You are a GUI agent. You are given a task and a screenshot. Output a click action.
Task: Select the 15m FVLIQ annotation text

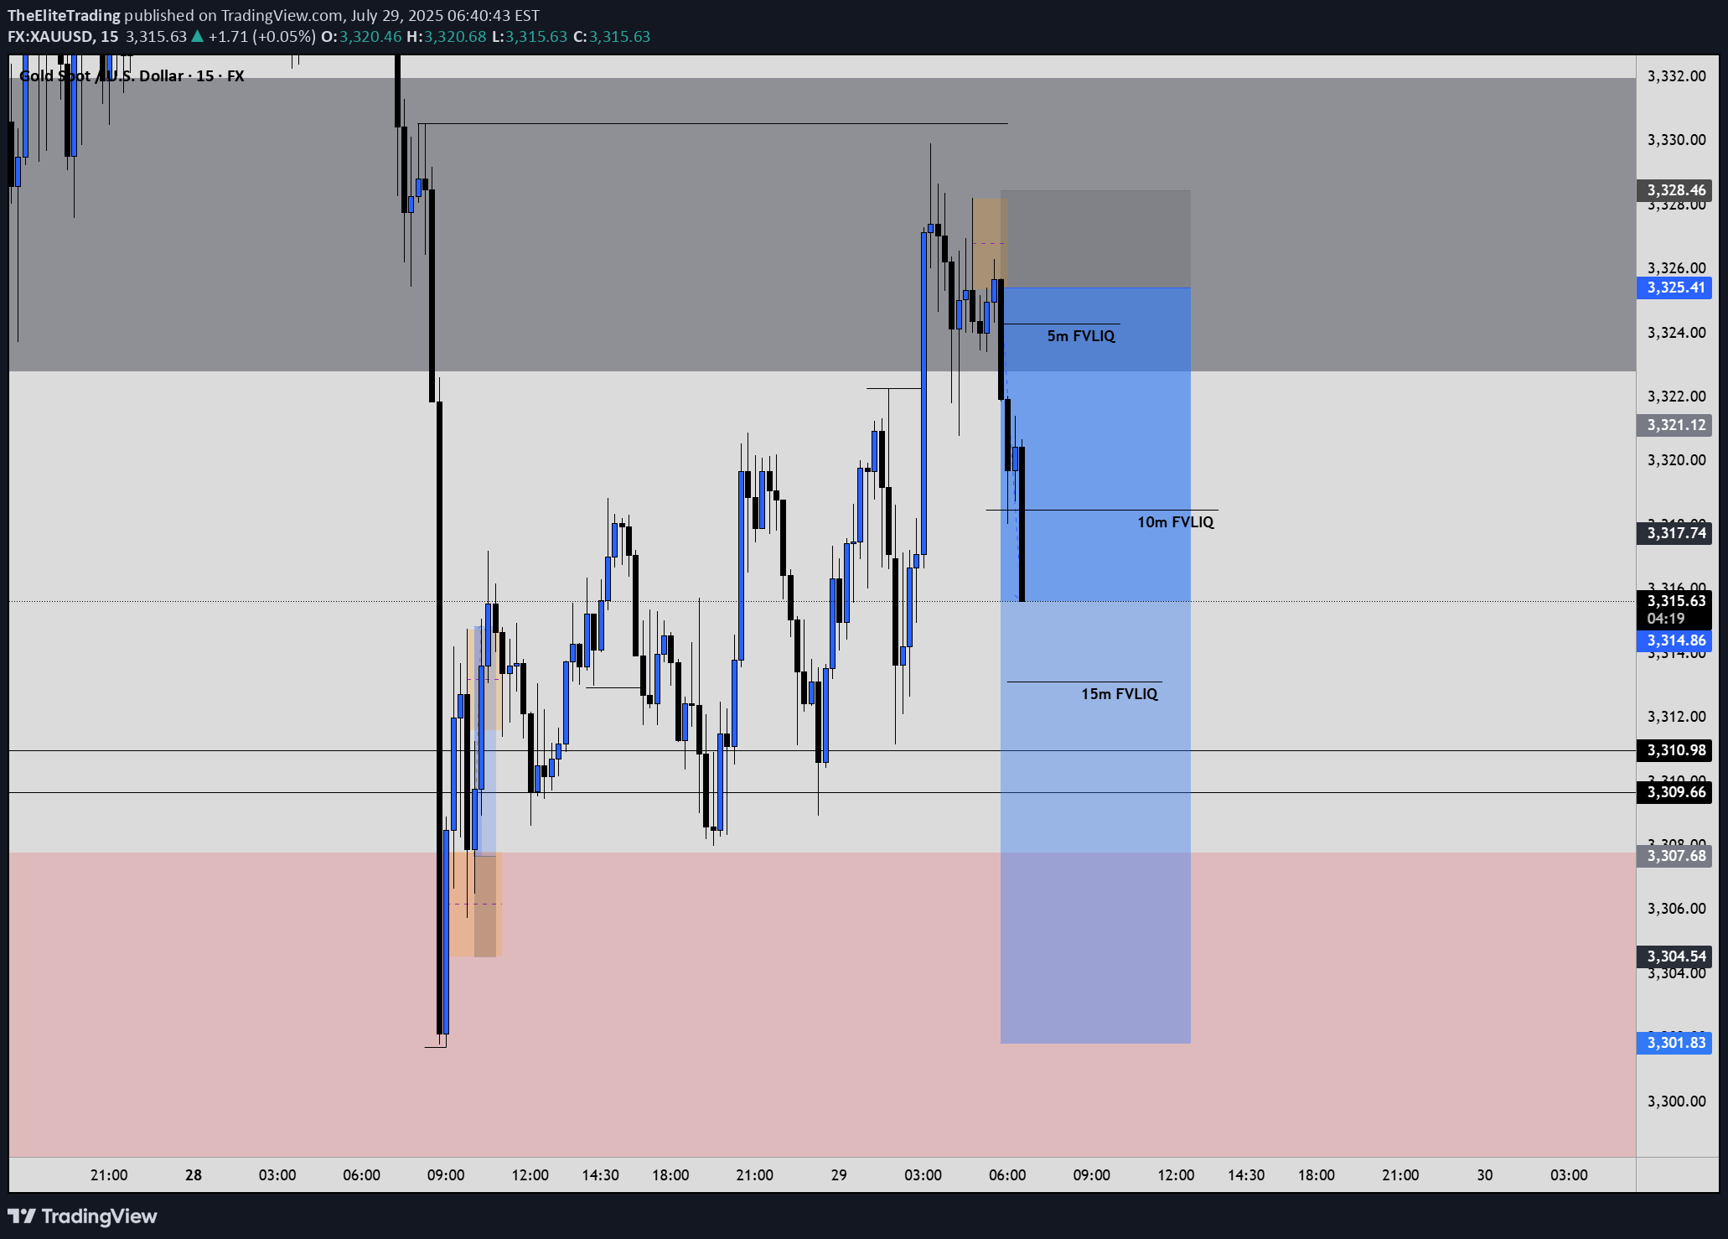[1119, 694]
